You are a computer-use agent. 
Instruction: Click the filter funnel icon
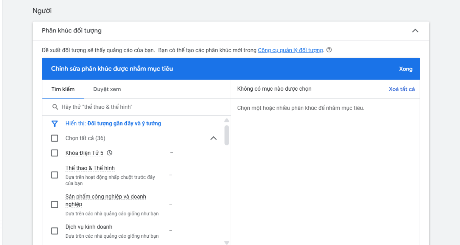55,124
